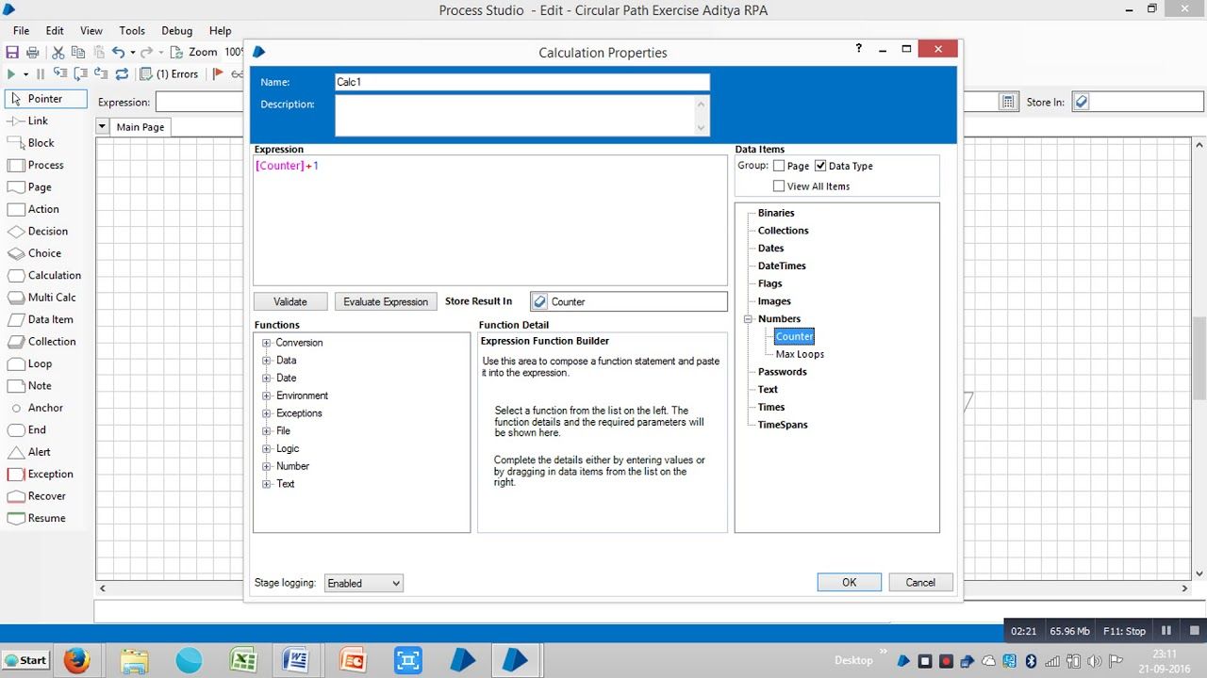1207x678 pixels.
Task: Click the Validate button
Action: 290,301
